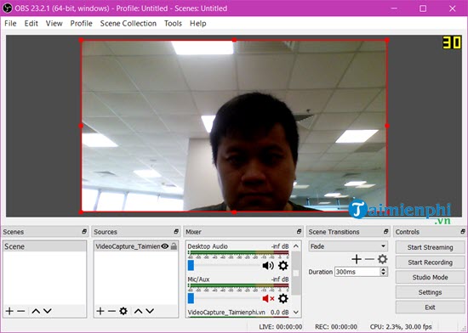Click bottom-center red resize handle
Screen dimensions: 468x333
[234, 212]
